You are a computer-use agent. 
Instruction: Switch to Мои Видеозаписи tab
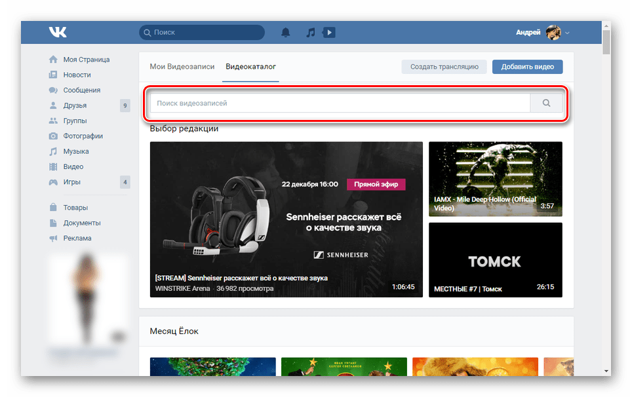coord(182,66)
